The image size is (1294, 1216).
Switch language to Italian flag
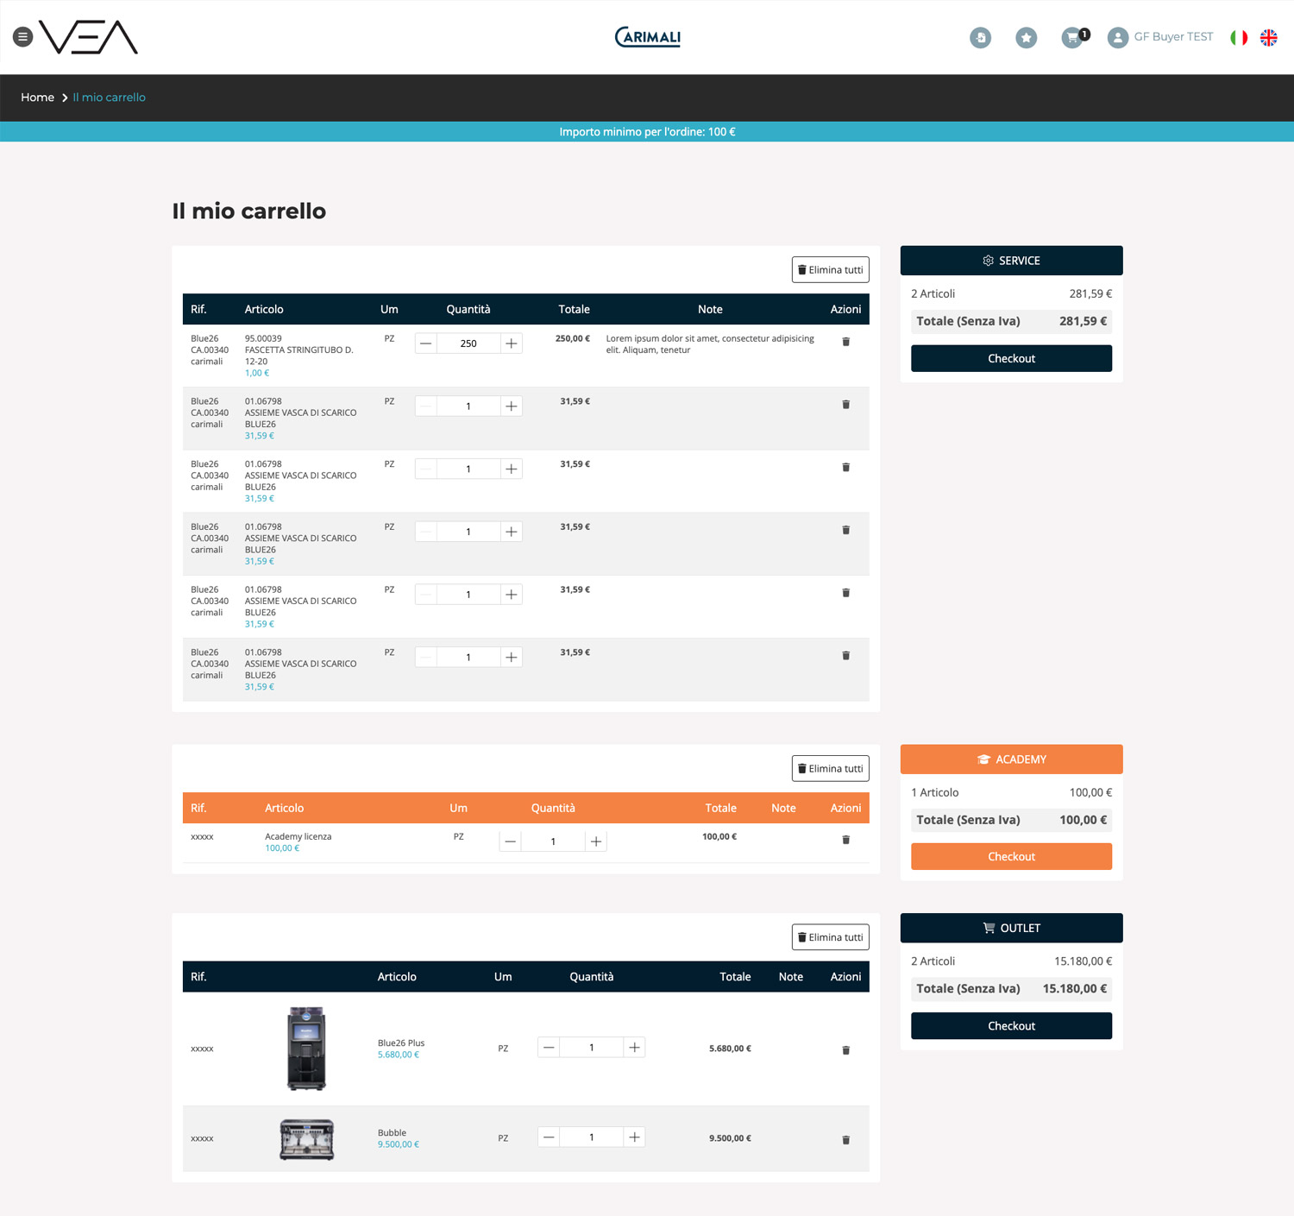tap(1239, 38)
